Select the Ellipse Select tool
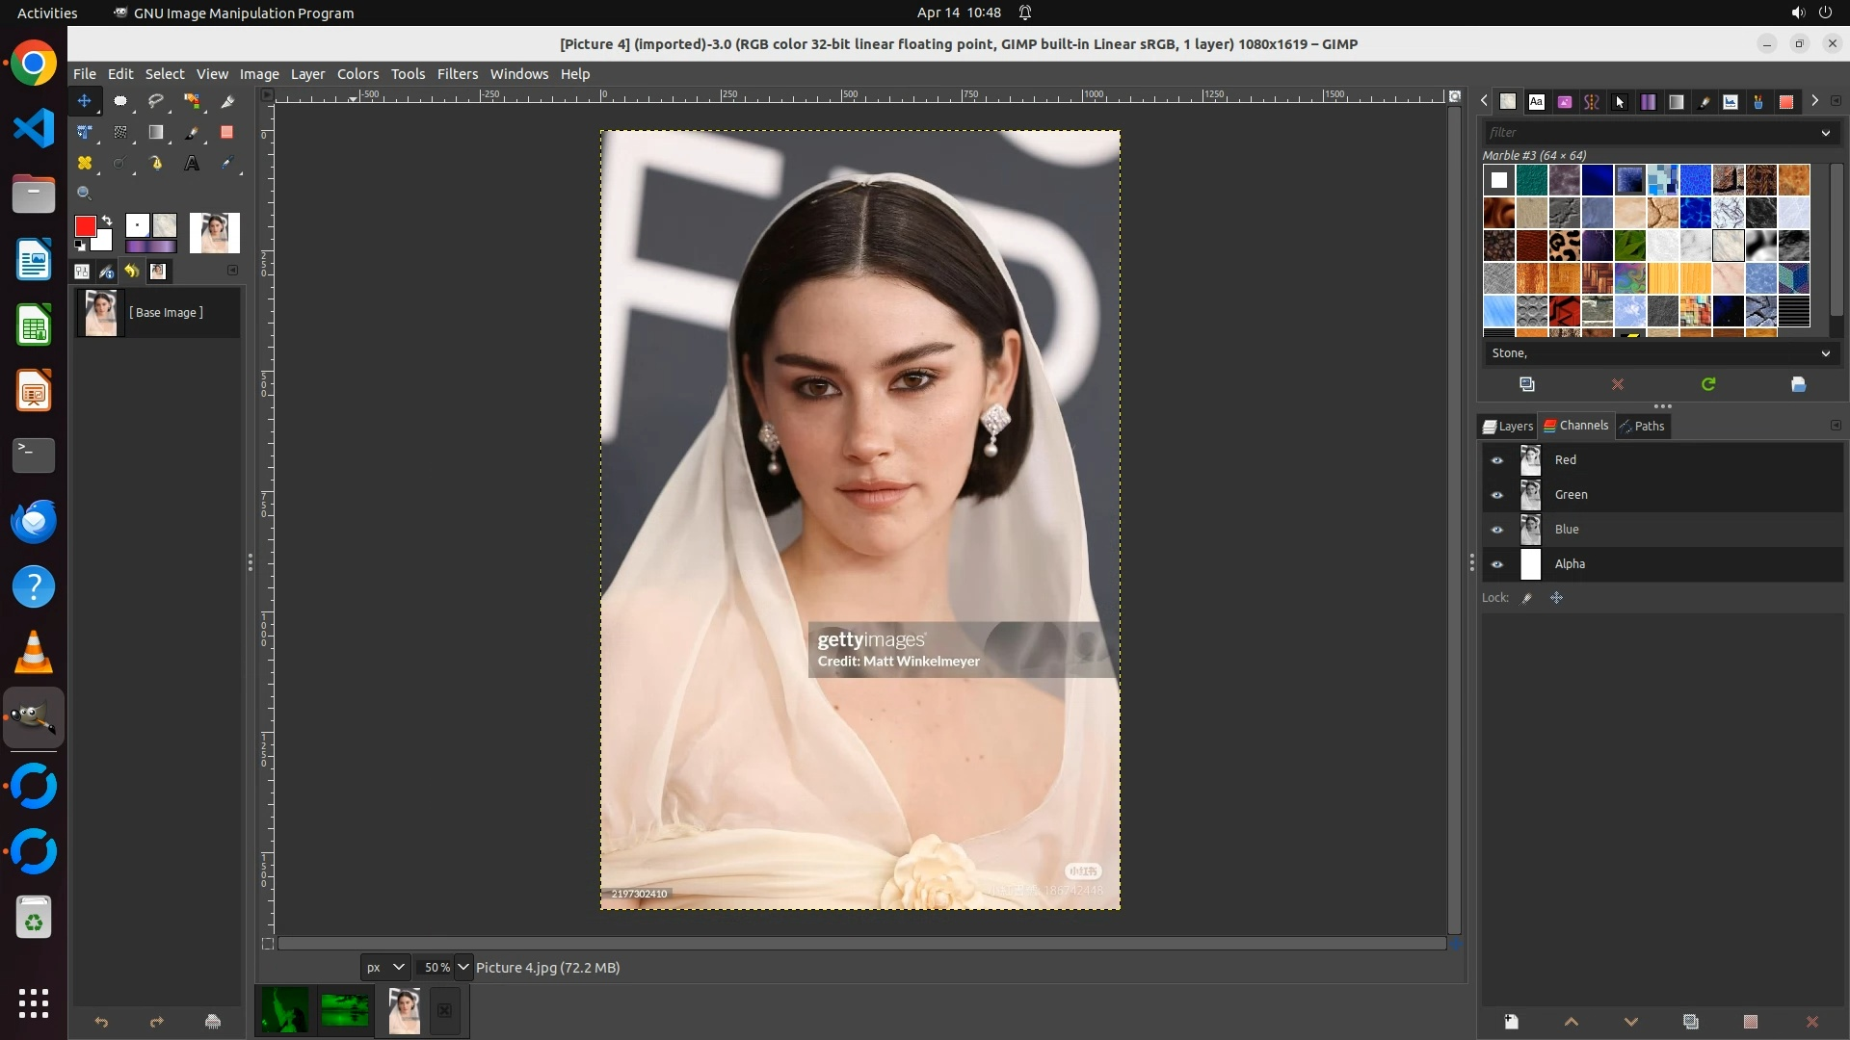This screenshot has width=1850, height=1040. (120, 101)
